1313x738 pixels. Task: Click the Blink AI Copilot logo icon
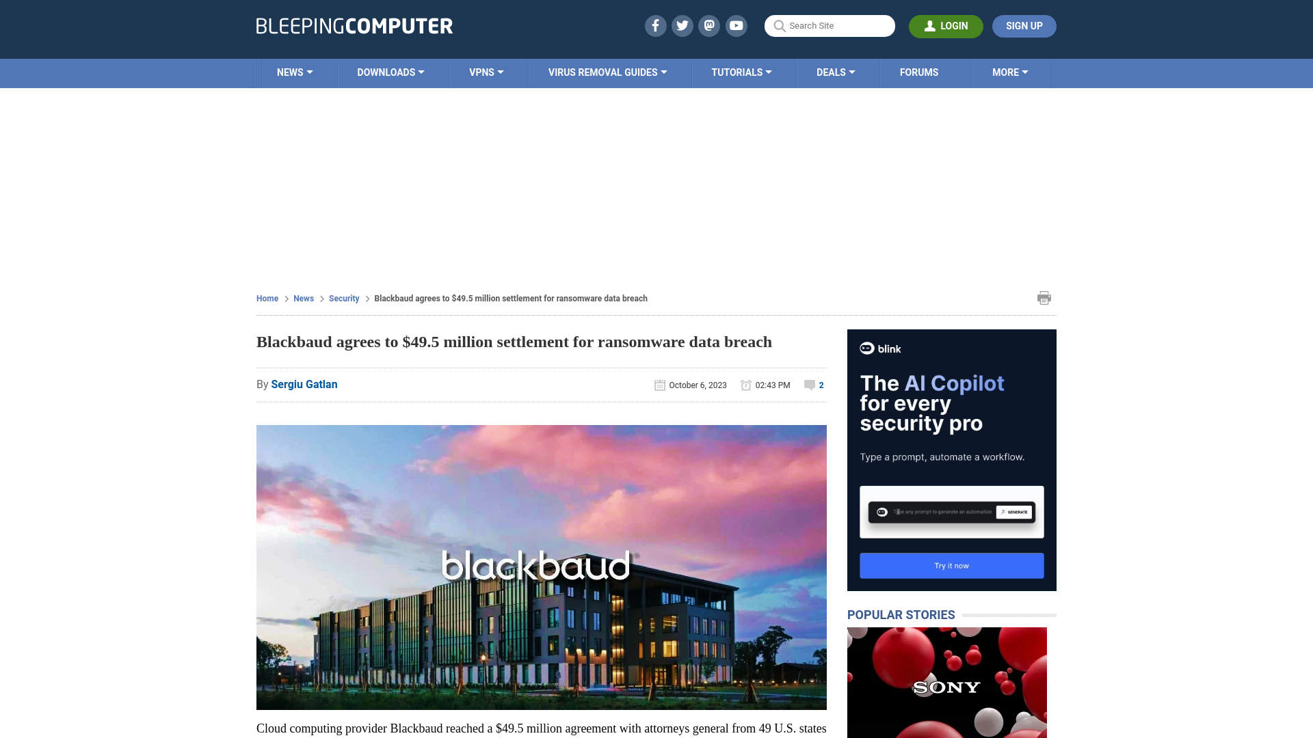[866, 348]
